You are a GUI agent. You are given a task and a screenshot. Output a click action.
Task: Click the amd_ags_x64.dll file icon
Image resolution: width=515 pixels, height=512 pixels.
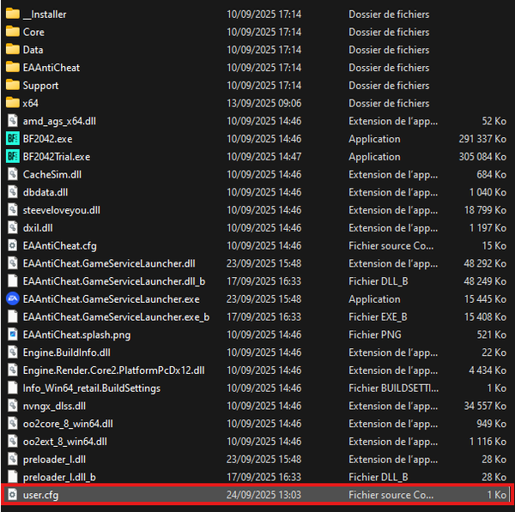point(12,121)
